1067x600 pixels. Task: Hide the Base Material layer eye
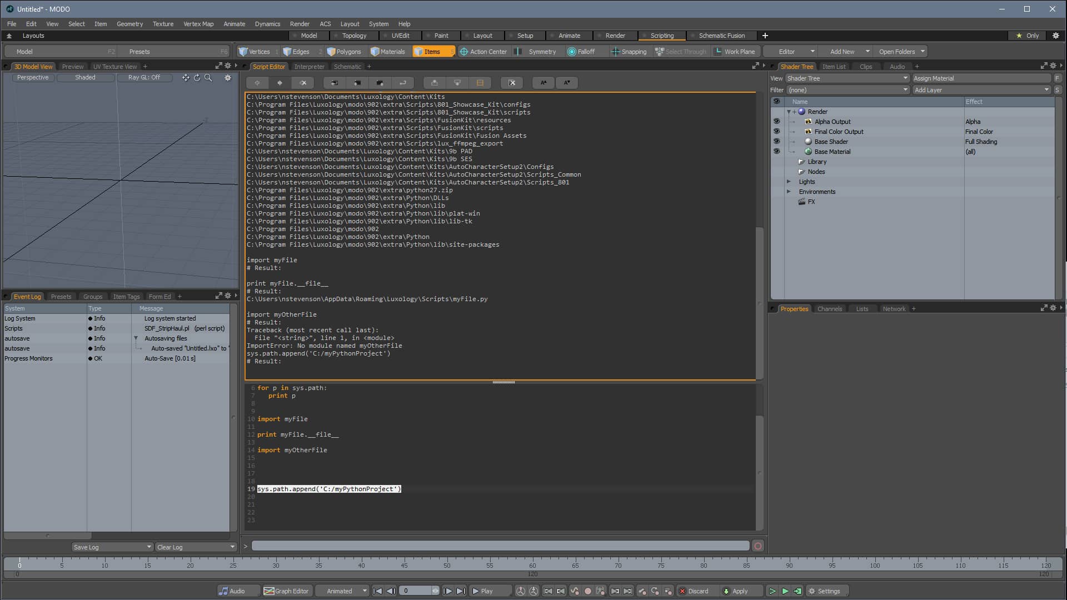[x=776, y=152]
